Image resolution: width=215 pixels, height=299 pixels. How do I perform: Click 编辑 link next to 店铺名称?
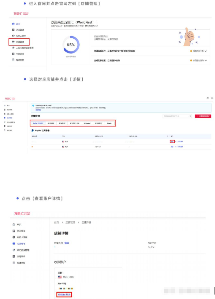pyautogui.click(x=67, y=243)
